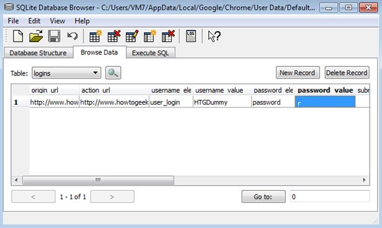Click the Delete Record button
382x228 pixels.
[x=347, y=72]
